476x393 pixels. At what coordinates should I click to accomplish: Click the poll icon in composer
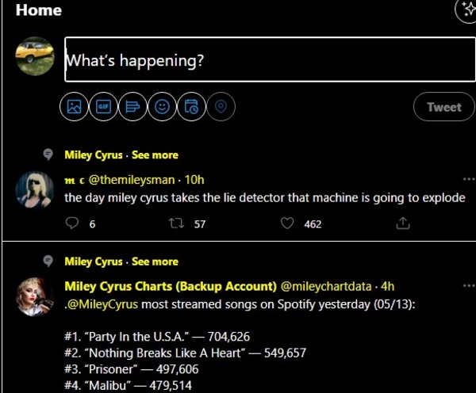pyautogui.click(x=132, y=108)
